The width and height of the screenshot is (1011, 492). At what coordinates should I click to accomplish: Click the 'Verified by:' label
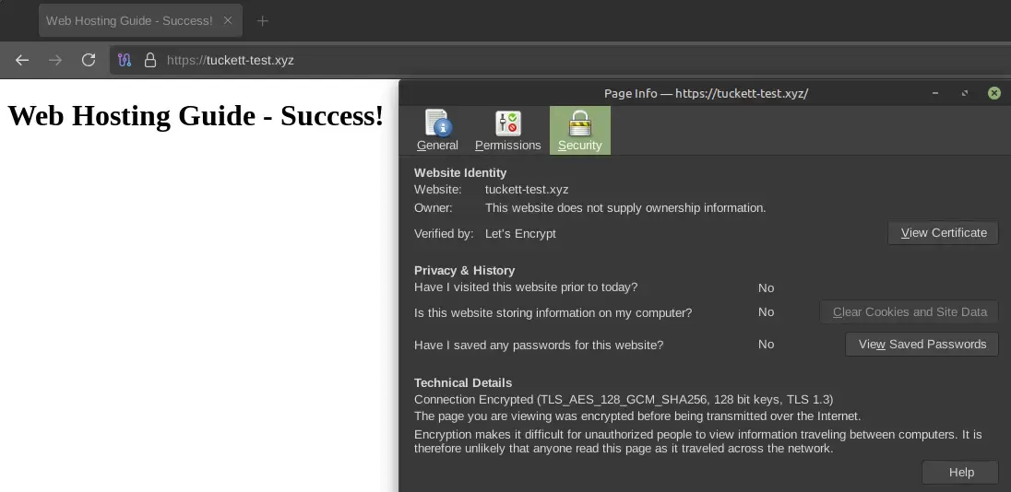(x=444, y=233)
